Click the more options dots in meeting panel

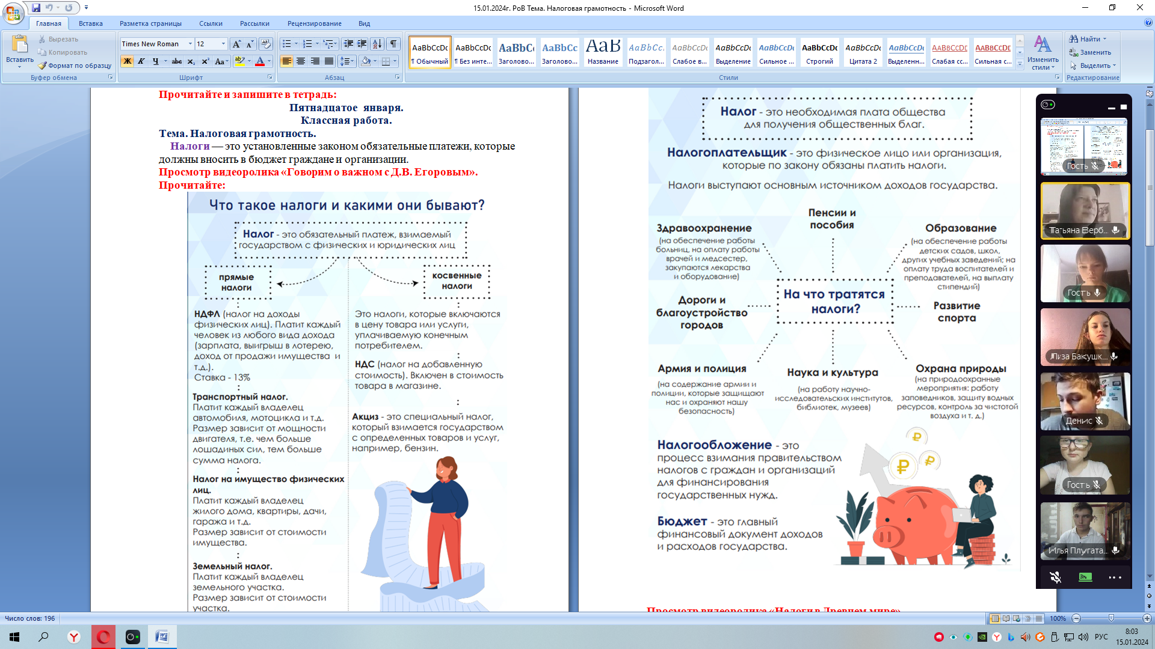click(1115, 577)
